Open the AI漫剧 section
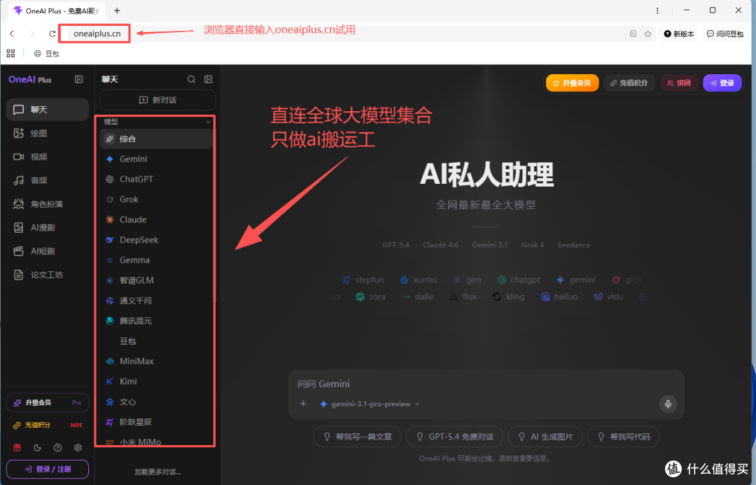Viewport: 756px width, 485px height. tap(48, 228)
